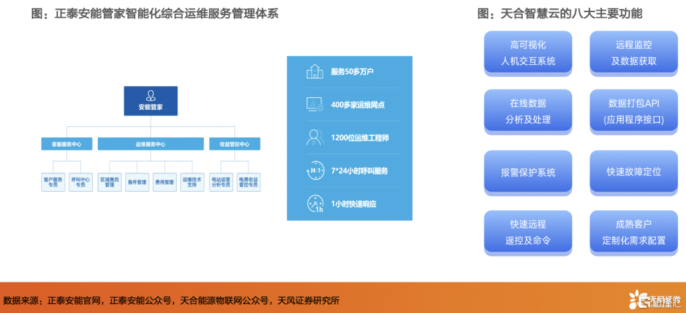686x313 pixels.
Task: Click the 24/7 clock icon
Action: [x=314, y=171]
